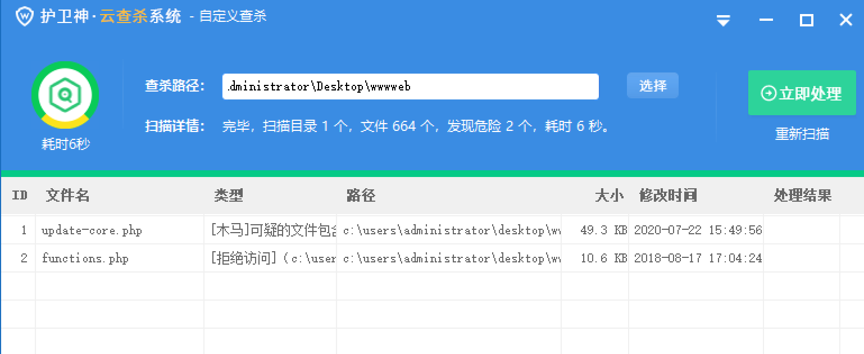Screen dimensions: 864x354
Task: Sort by the ID column header
Action: click(x=20, y=196)
